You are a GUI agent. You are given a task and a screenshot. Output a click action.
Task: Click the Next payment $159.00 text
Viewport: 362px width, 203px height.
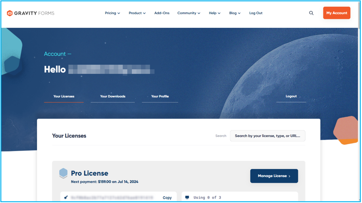pyautogui.click(x=104, y=182)
